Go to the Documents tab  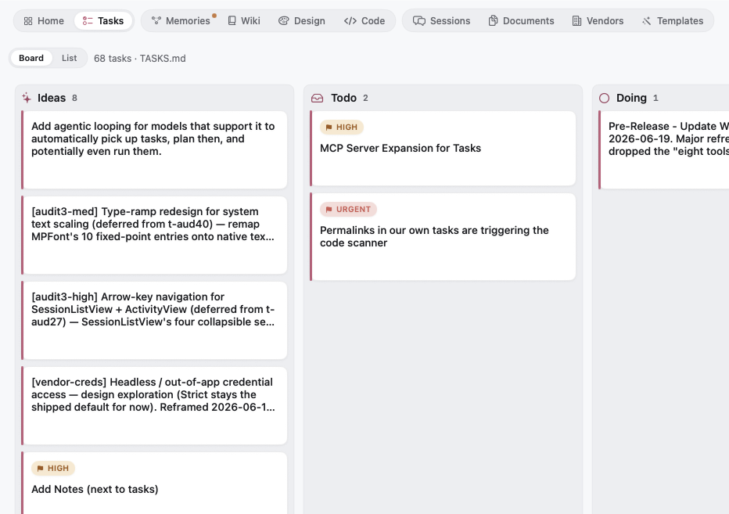[x=521, y=21]
